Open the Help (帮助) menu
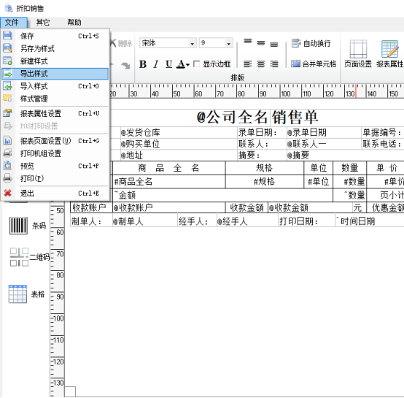The width and height of the screenshot is (404, 398). pyautogui.click(x=74, y=23)
